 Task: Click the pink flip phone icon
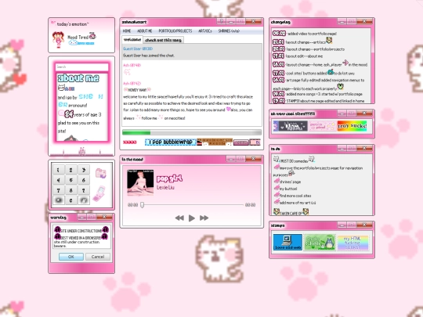point(99,193)
